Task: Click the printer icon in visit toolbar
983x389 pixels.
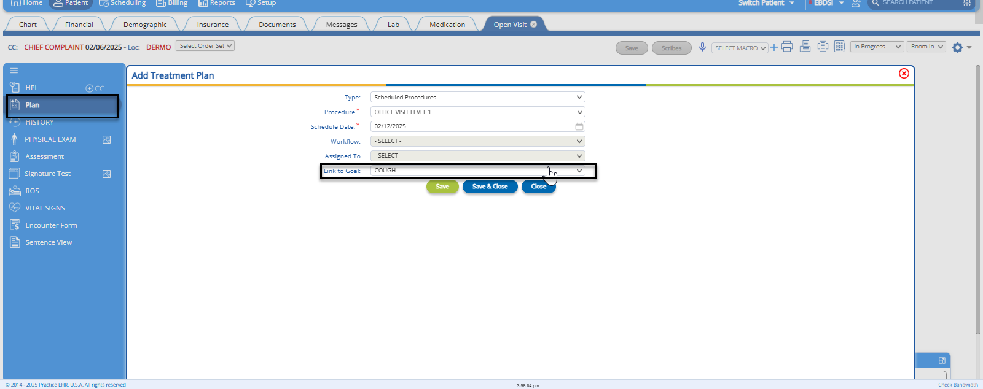Action: (787, 47)
